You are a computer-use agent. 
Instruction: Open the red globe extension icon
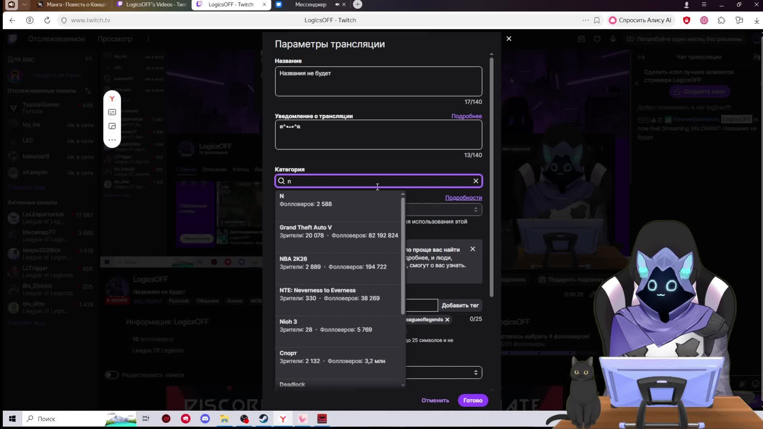[704, 20]
